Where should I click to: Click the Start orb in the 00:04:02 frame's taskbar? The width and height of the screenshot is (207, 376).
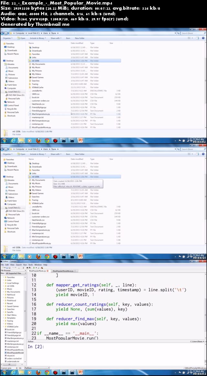(x=4, y=141)
